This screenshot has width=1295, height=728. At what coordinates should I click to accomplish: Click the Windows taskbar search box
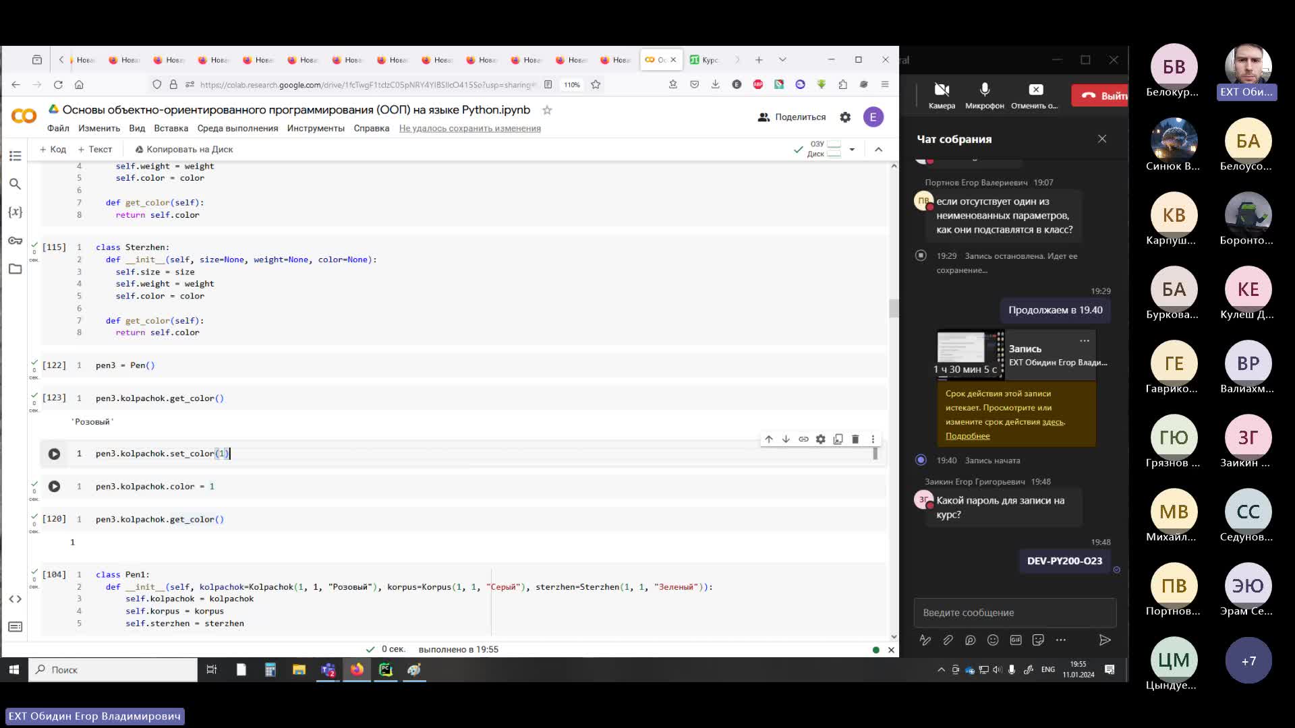[113, 670]
